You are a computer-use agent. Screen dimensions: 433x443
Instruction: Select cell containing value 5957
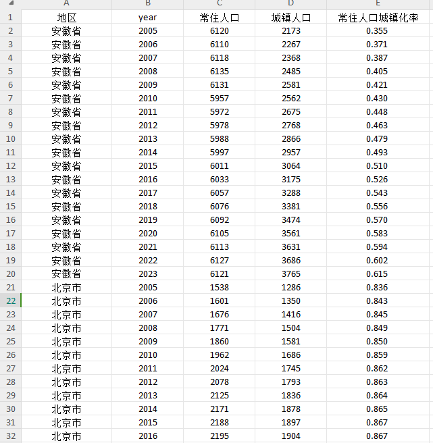tap(219, 99)
